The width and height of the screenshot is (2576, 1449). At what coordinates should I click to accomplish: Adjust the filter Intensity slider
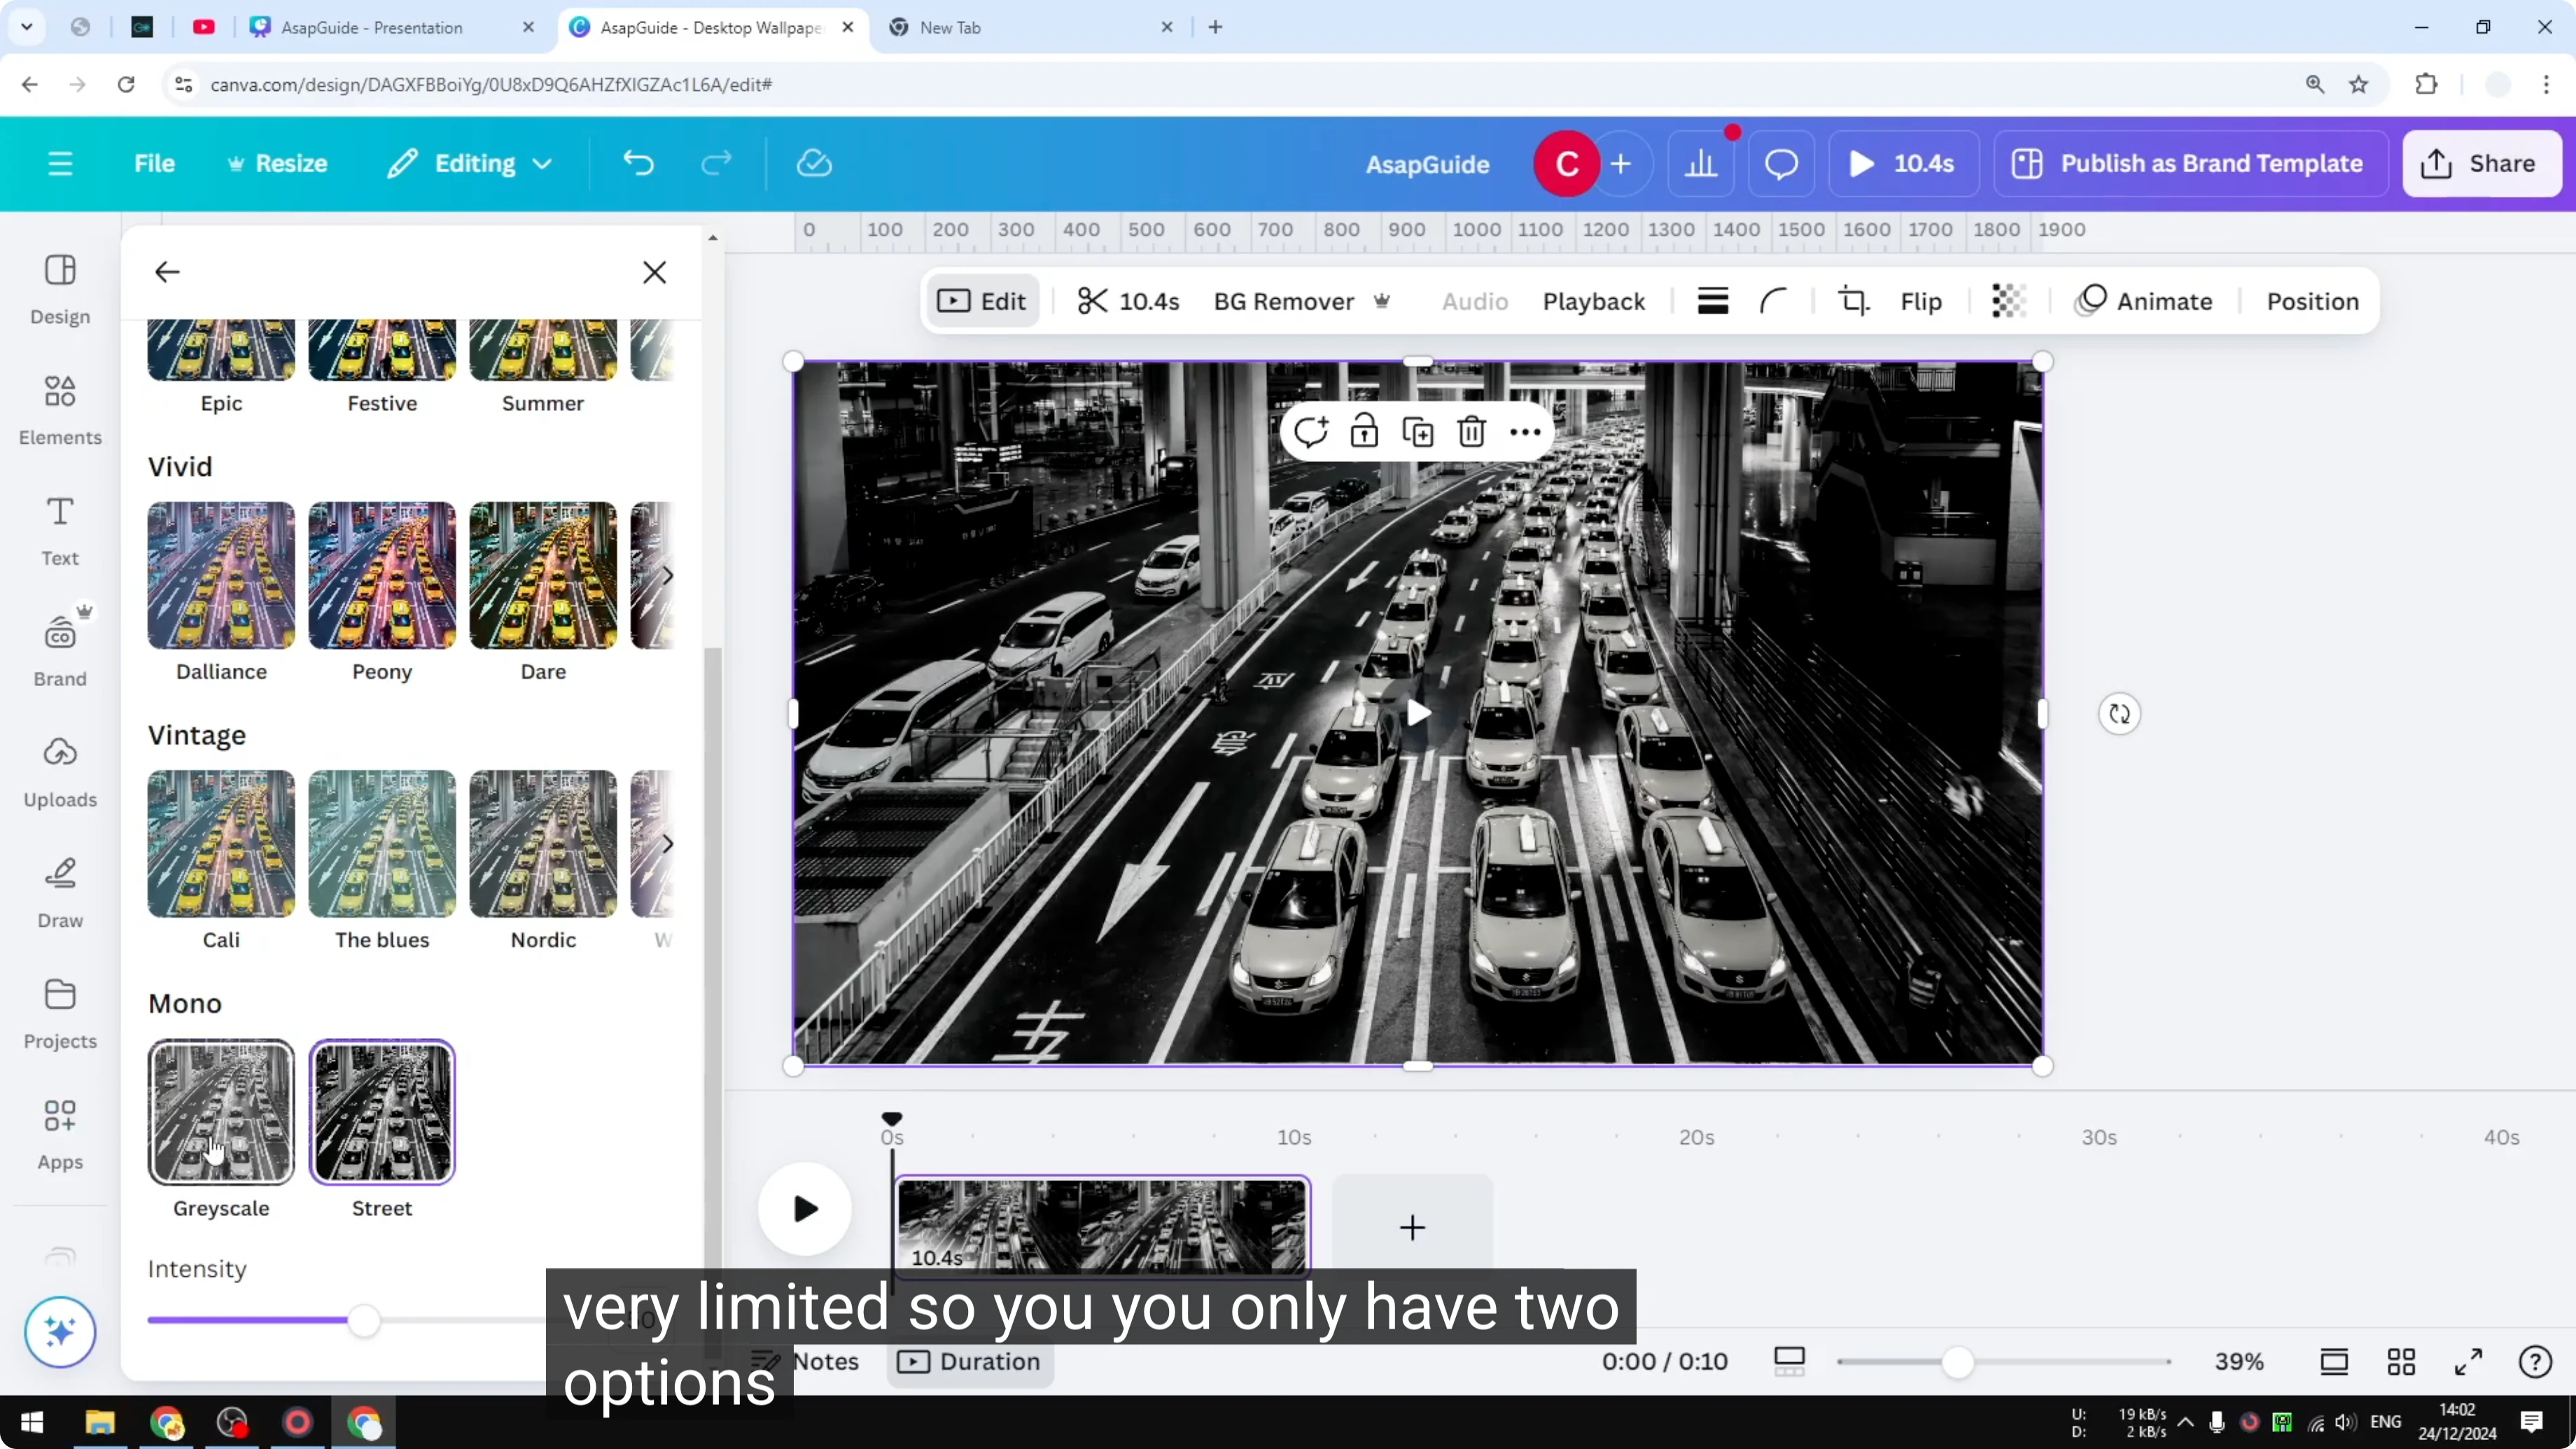pyautogui.click(x=364, y=1320)
